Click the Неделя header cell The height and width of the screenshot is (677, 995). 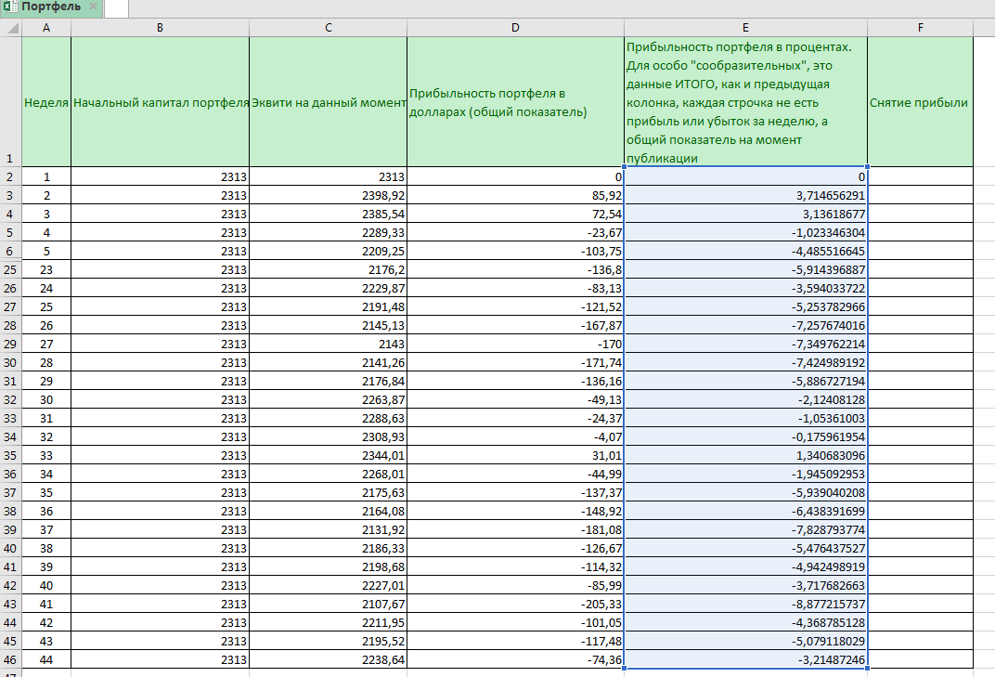[46, 102]
